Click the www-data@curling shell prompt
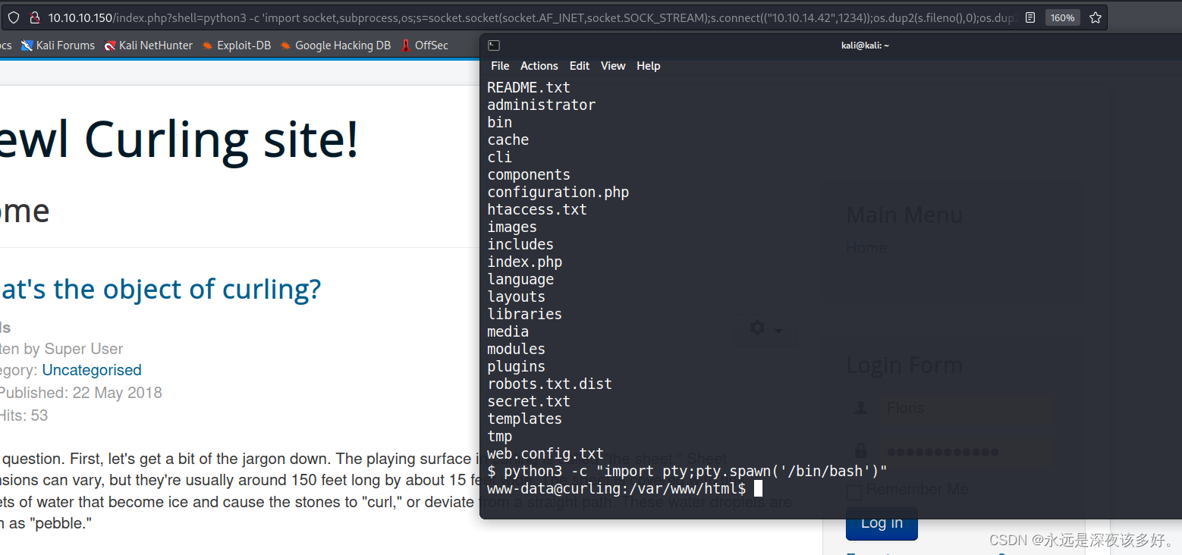Viewport: 1182px width, 555px height. (x=616, y=488)
